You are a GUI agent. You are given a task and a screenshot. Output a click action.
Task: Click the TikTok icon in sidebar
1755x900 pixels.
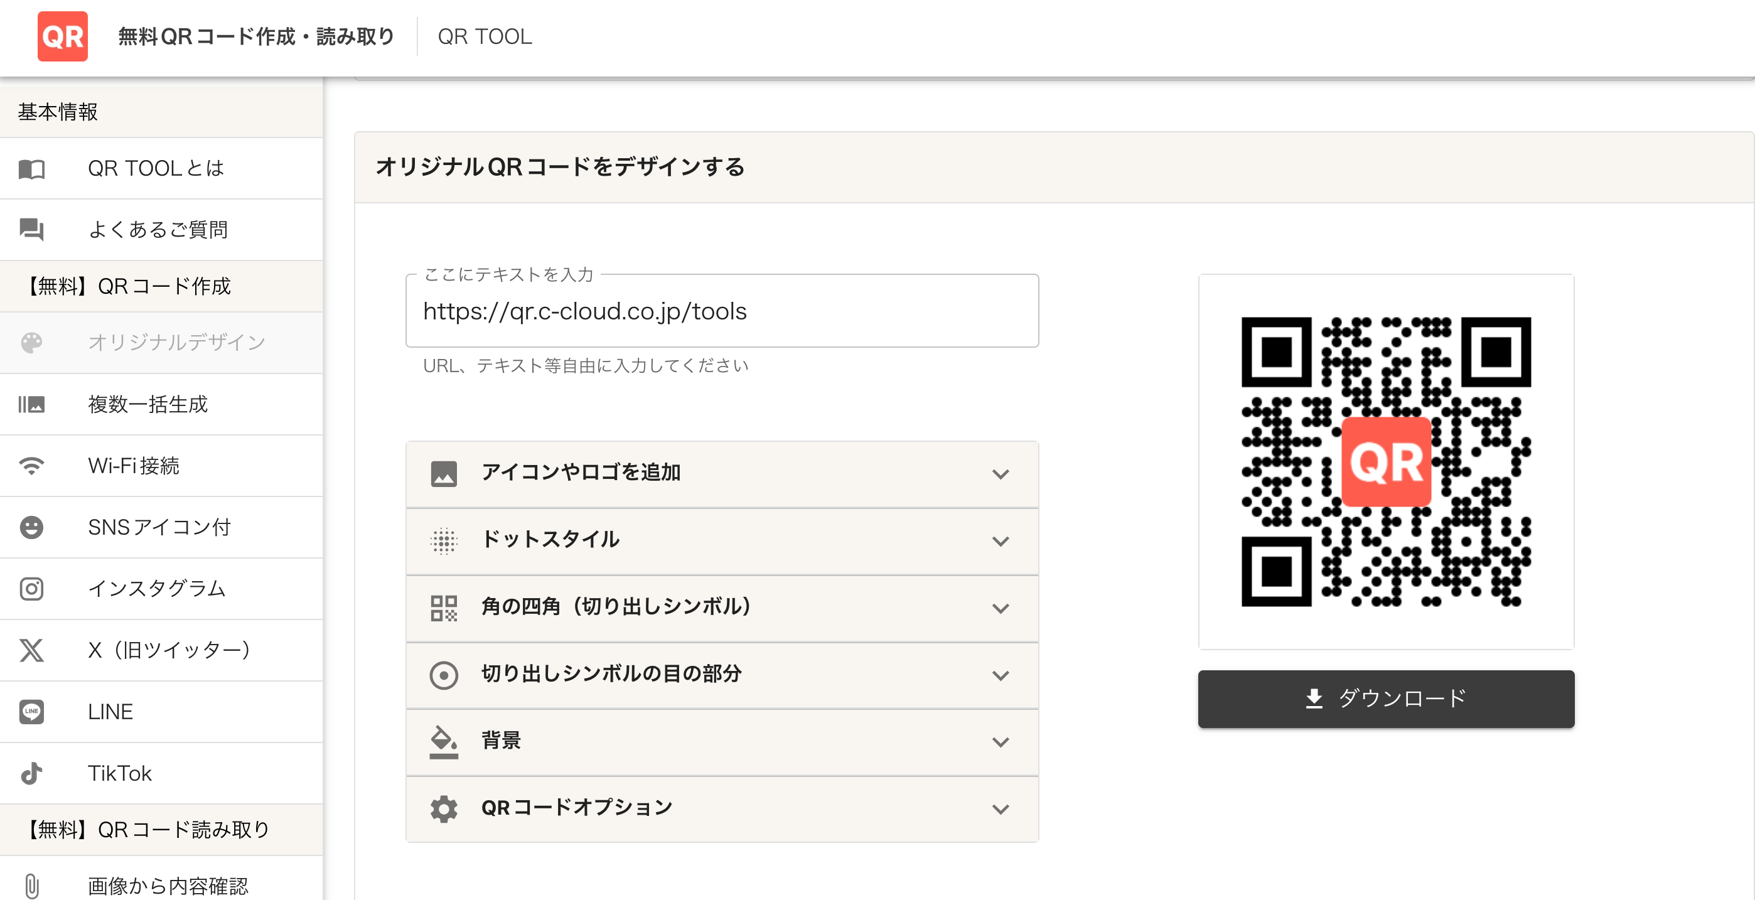[x=31, y=773]
